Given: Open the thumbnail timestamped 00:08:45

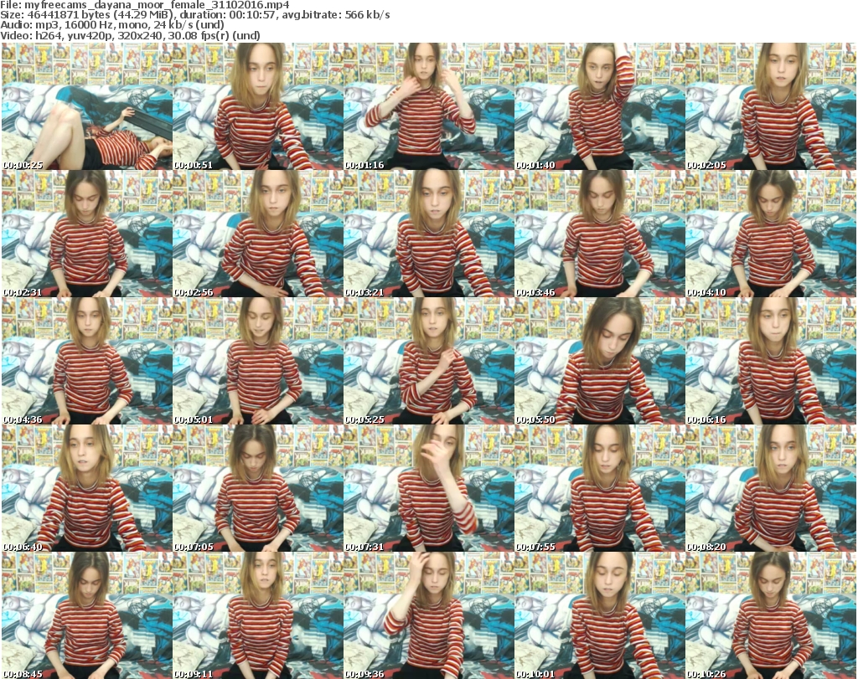Looking at the screenshot, I should point(86,615).
